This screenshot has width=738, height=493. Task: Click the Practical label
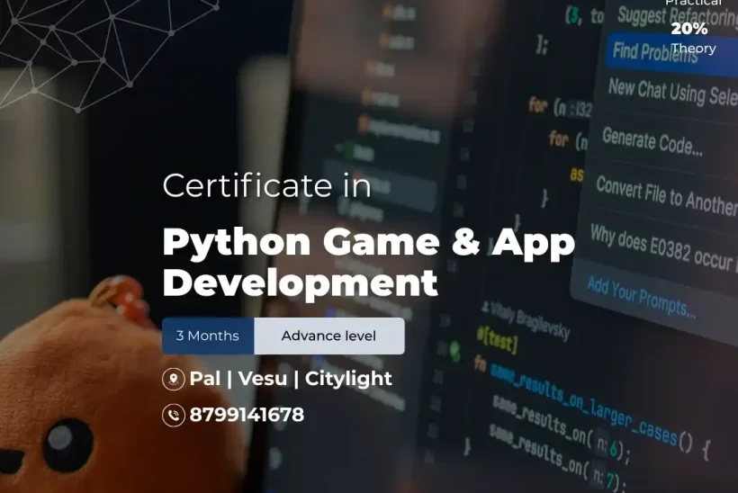(x=693, y=4)
